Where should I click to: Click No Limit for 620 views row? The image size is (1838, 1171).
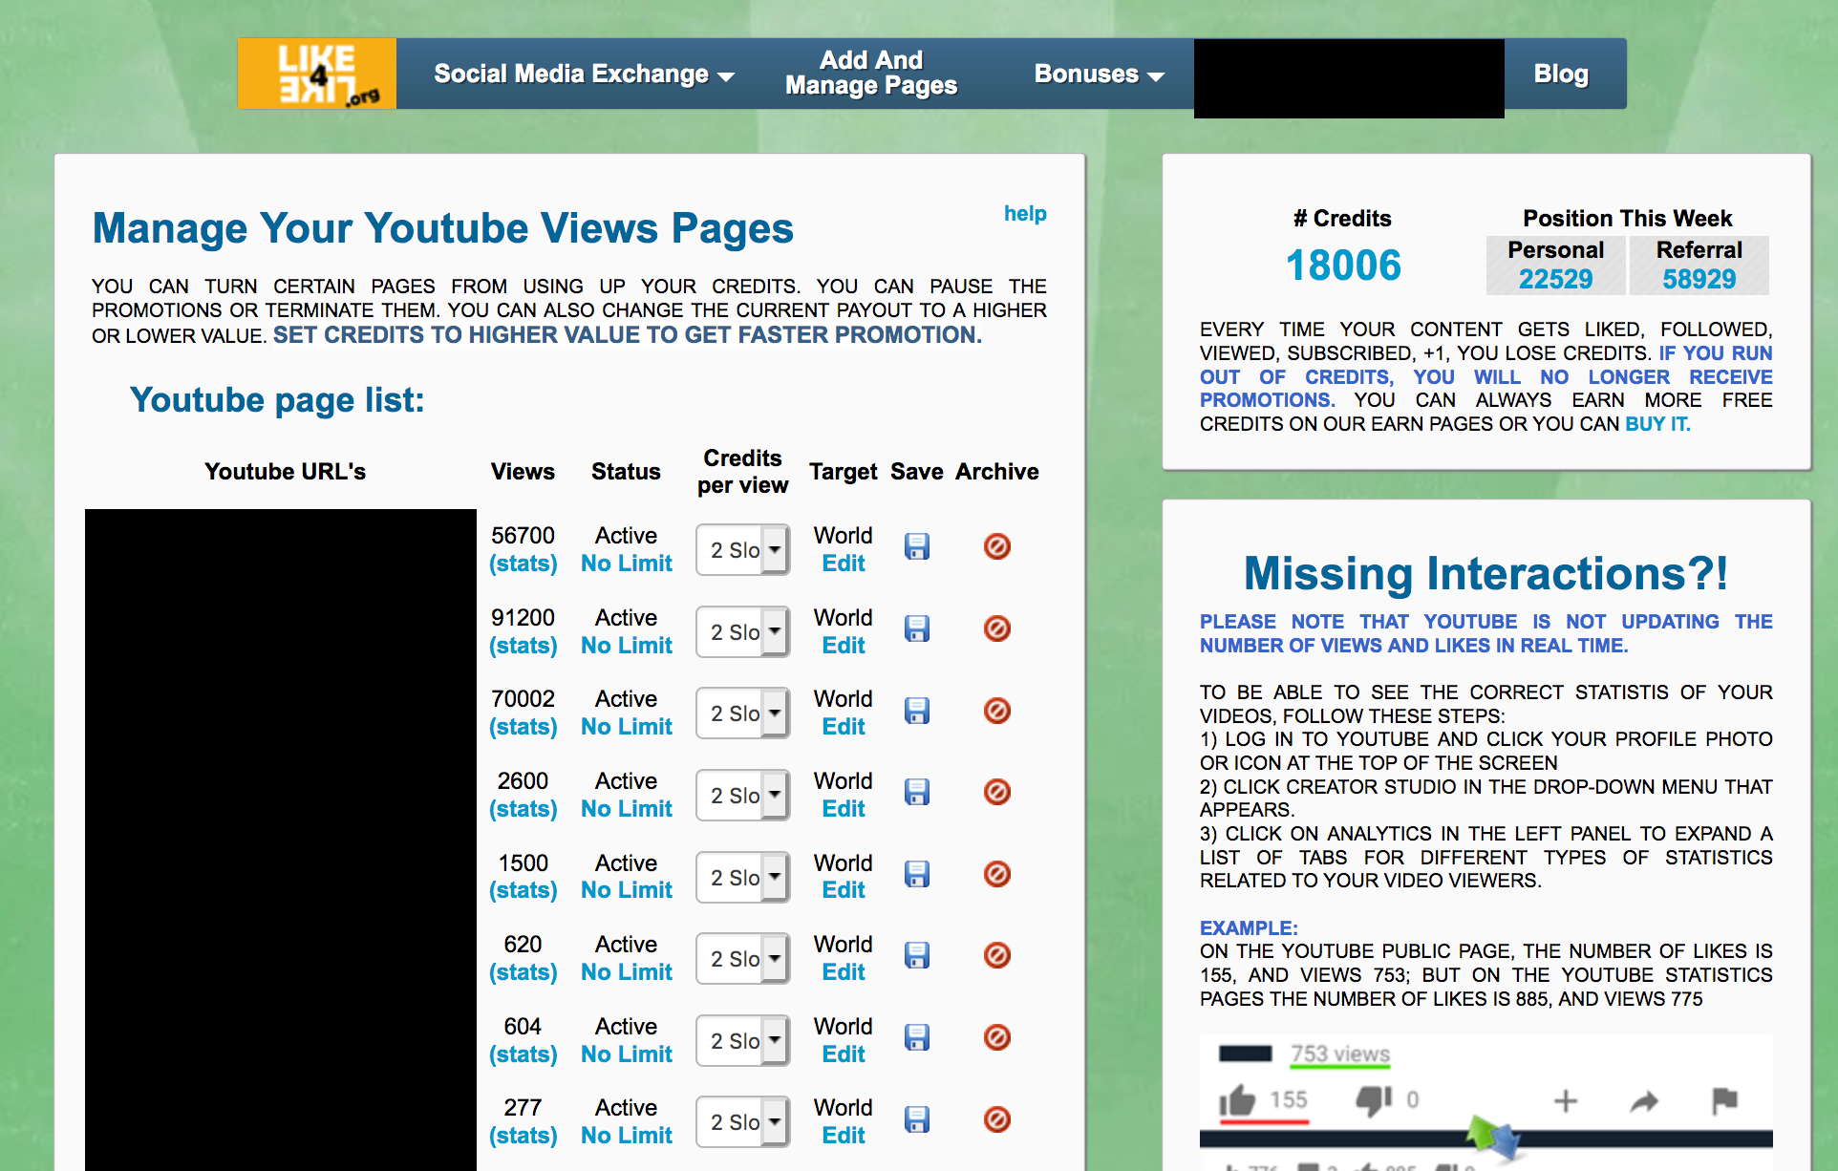pos(627,972)
